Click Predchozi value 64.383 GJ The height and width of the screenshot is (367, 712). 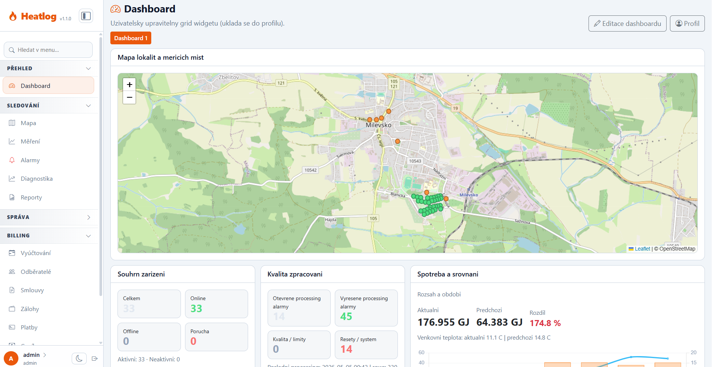499,322
